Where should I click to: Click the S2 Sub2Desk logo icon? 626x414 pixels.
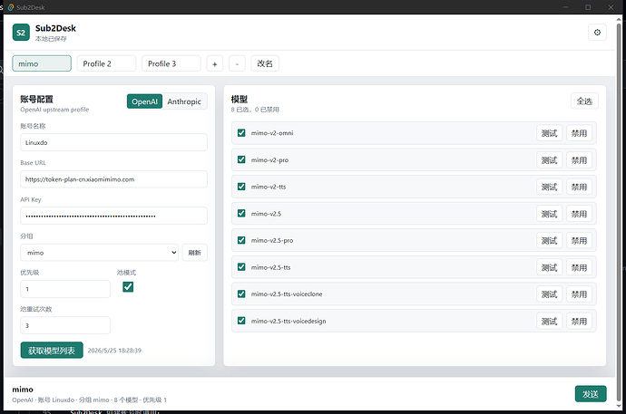[21, 33]
